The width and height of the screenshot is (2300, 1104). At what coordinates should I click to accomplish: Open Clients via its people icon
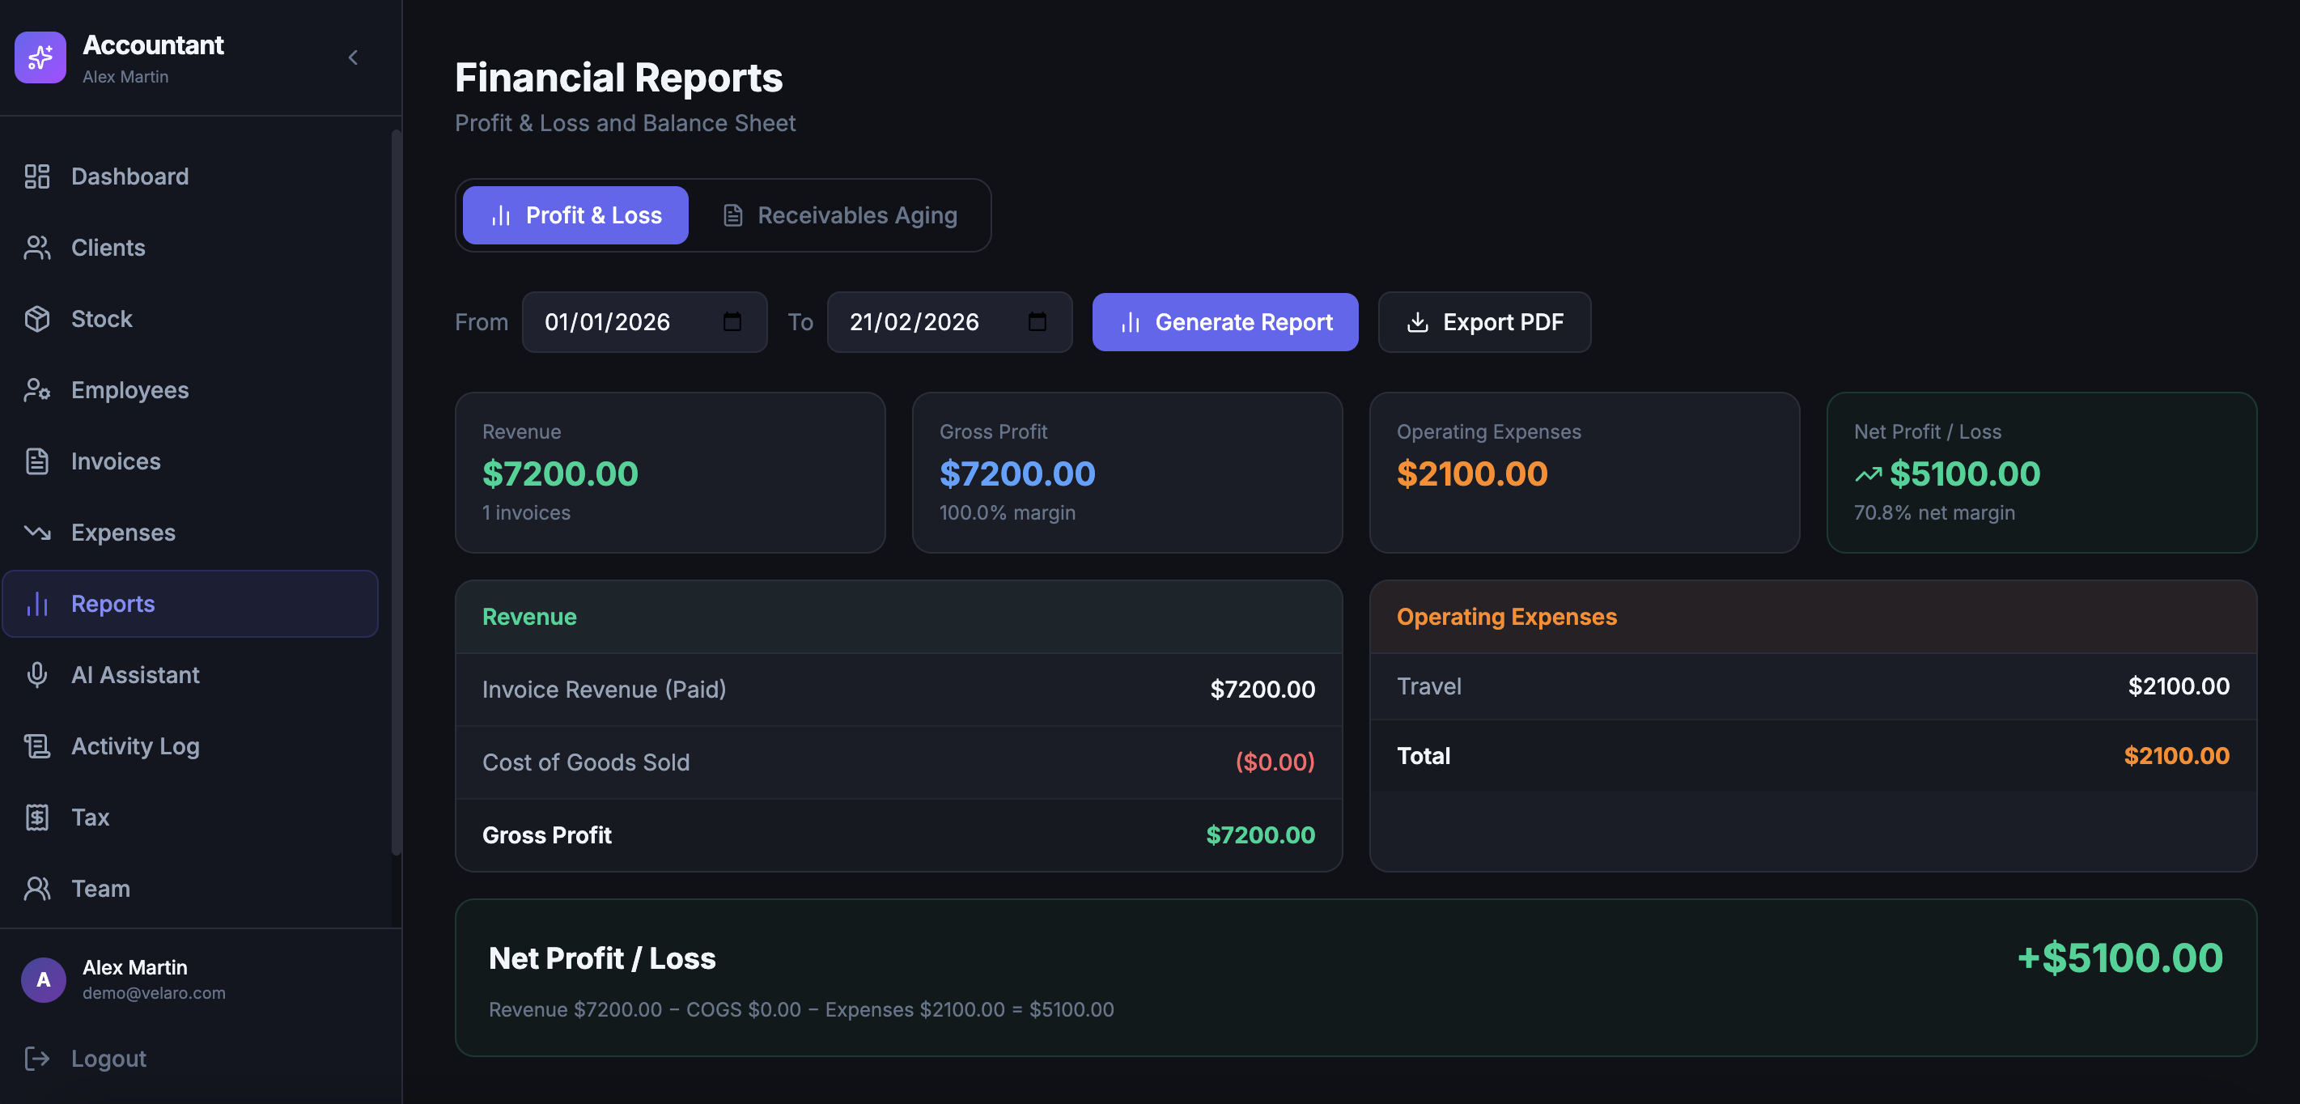click(36, 248)
